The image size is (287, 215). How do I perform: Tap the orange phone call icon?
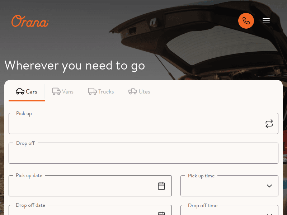coord(246,21)
